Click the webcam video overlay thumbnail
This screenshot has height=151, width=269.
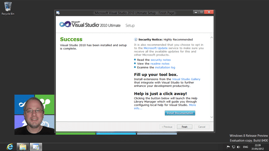[34, 115]
